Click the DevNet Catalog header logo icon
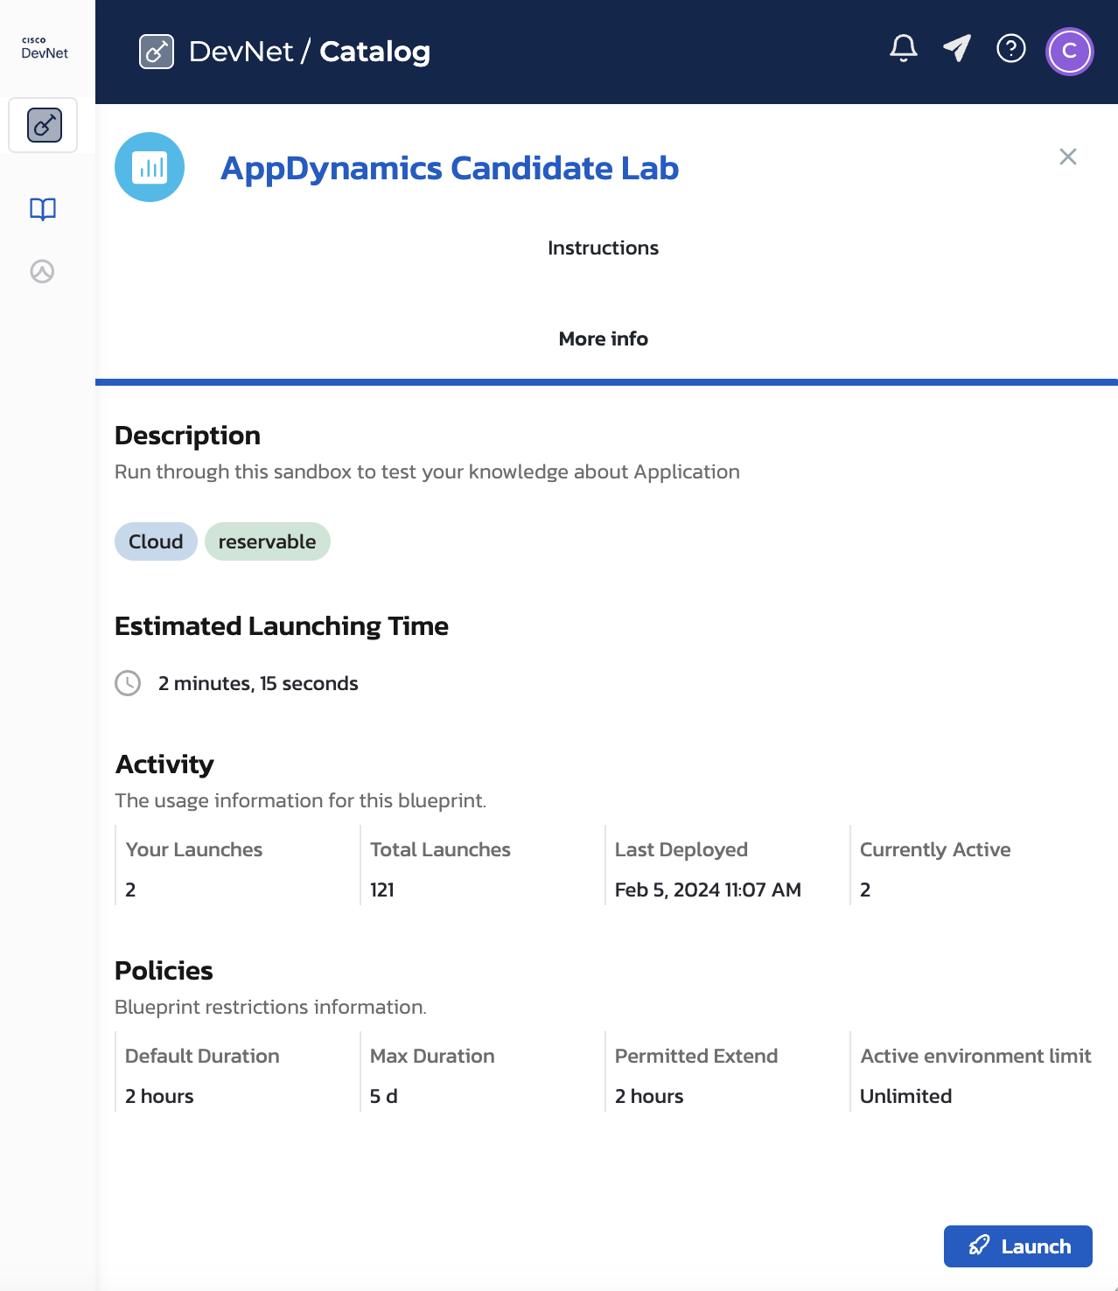 157,52
